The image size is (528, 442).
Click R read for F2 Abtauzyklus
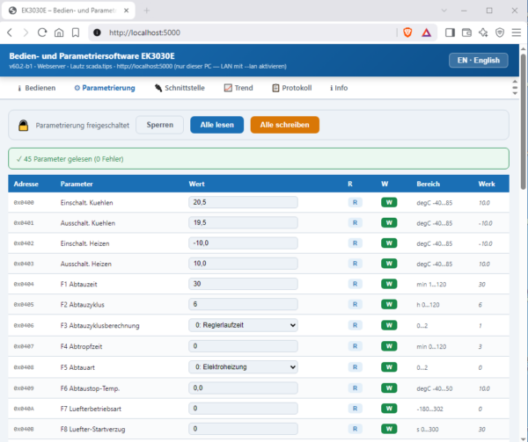355,304
